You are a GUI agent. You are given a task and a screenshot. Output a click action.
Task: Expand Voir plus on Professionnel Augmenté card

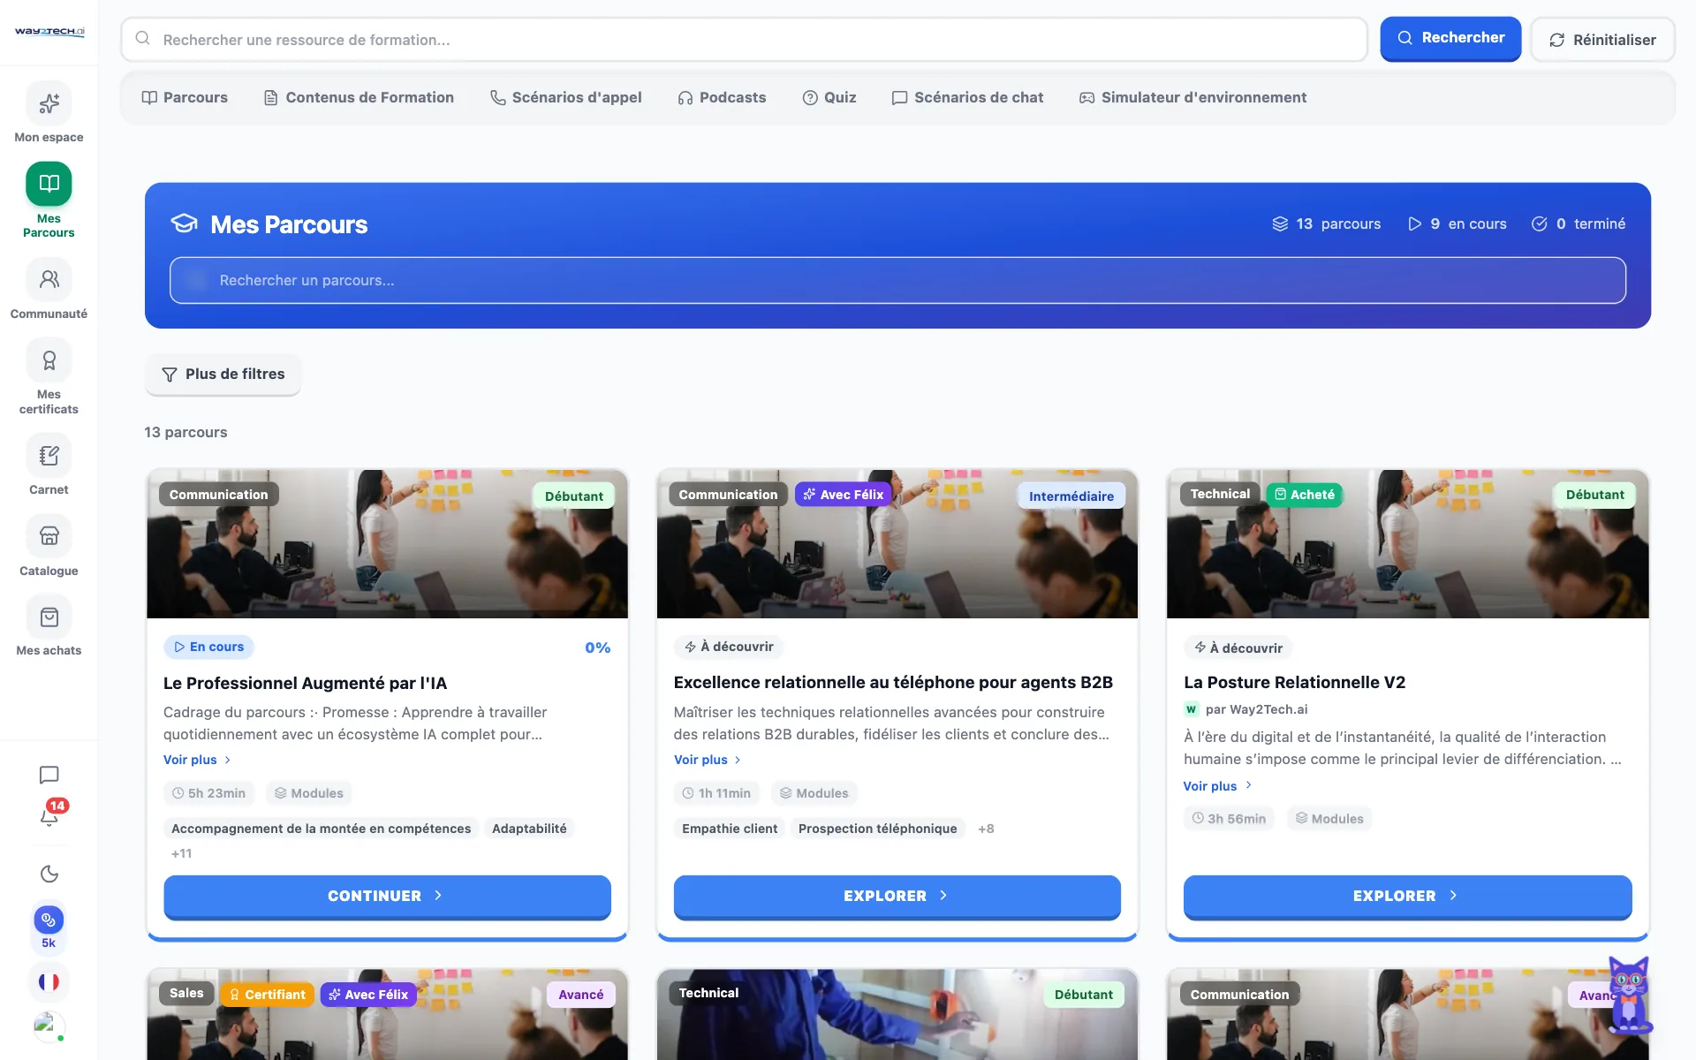pos(197,760)
